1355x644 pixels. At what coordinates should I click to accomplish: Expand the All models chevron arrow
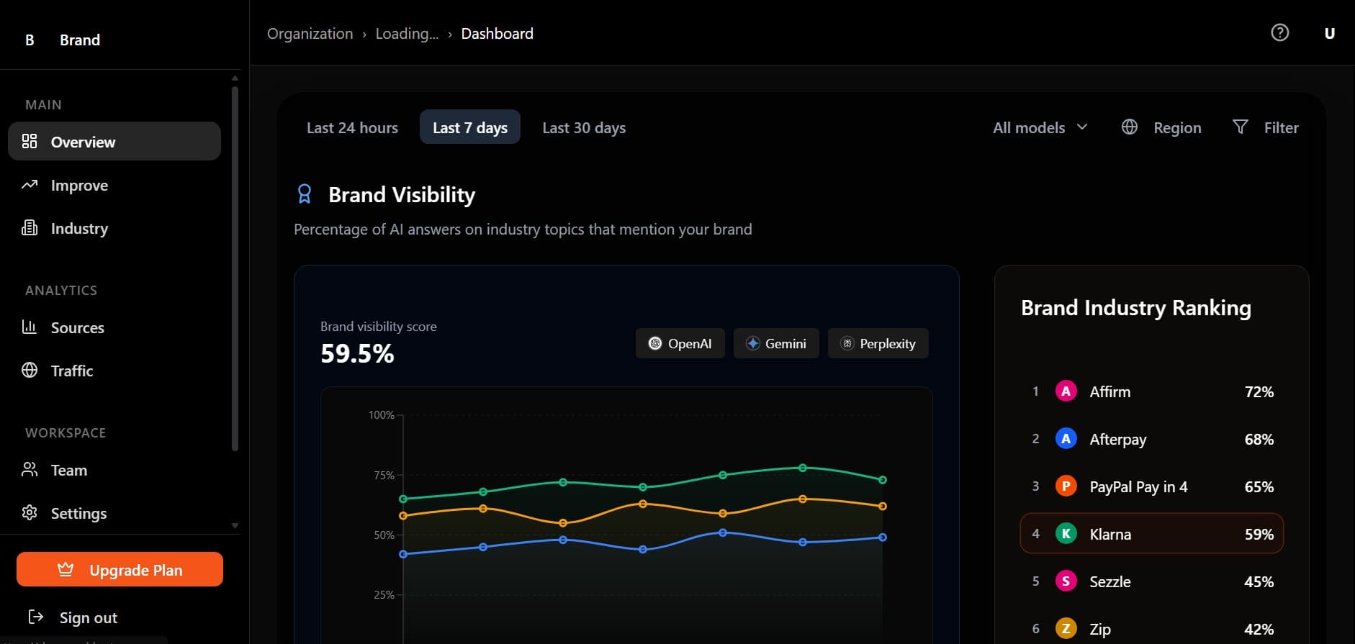(x=1081, y=127)
